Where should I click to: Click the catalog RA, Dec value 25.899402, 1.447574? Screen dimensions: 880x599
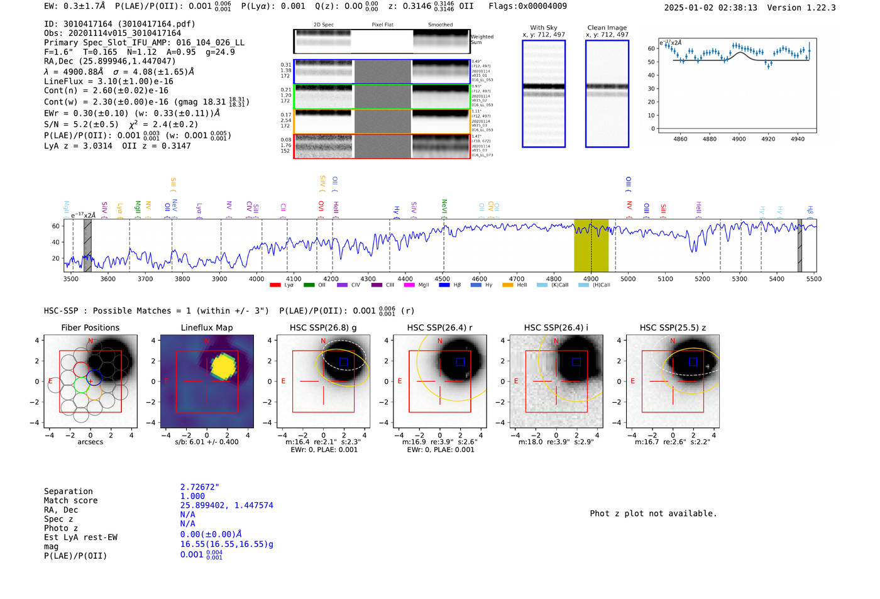pos(227,505)
